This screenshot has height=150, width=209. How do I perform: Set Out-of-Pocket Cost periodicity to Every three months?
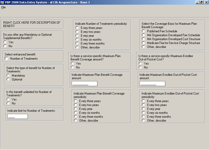[143, 116]
